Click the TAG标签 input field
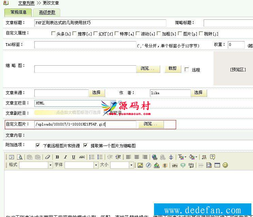The height and width of the screenshot is (217, 253). coord(85,45)
